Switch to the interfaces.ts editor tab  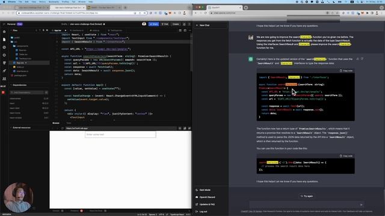tap(78, 31)
